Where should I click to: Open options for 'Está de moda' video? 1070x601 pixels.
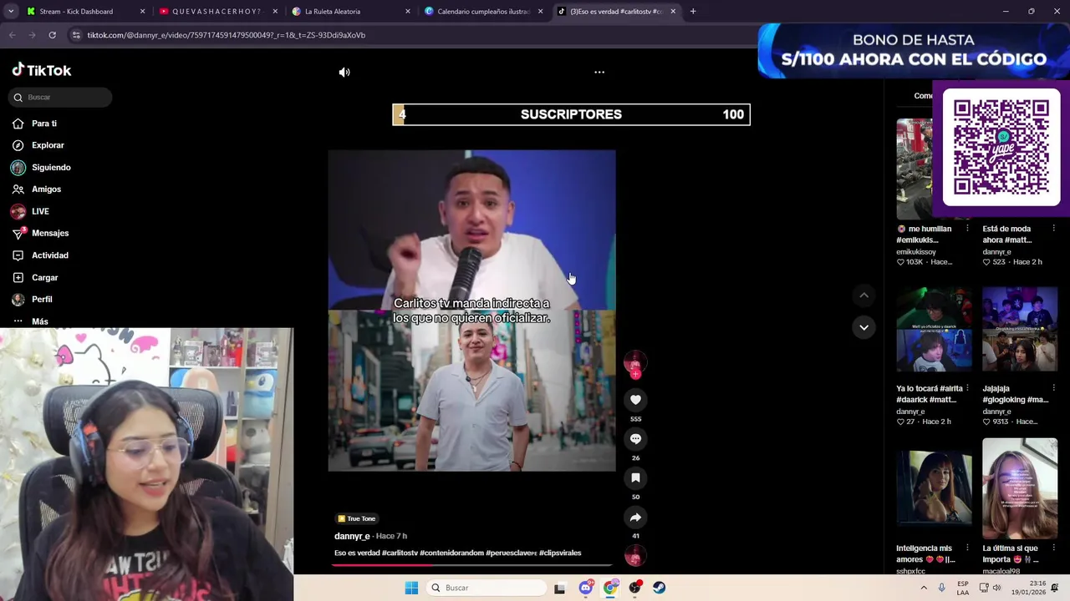click(x=1053, y=229)
